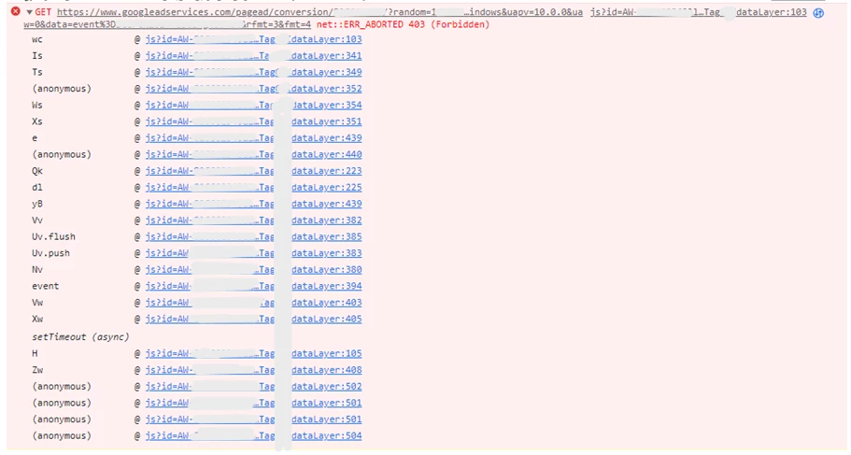Click the Qk function name
The image size is (851, 455).
point(37,171)
